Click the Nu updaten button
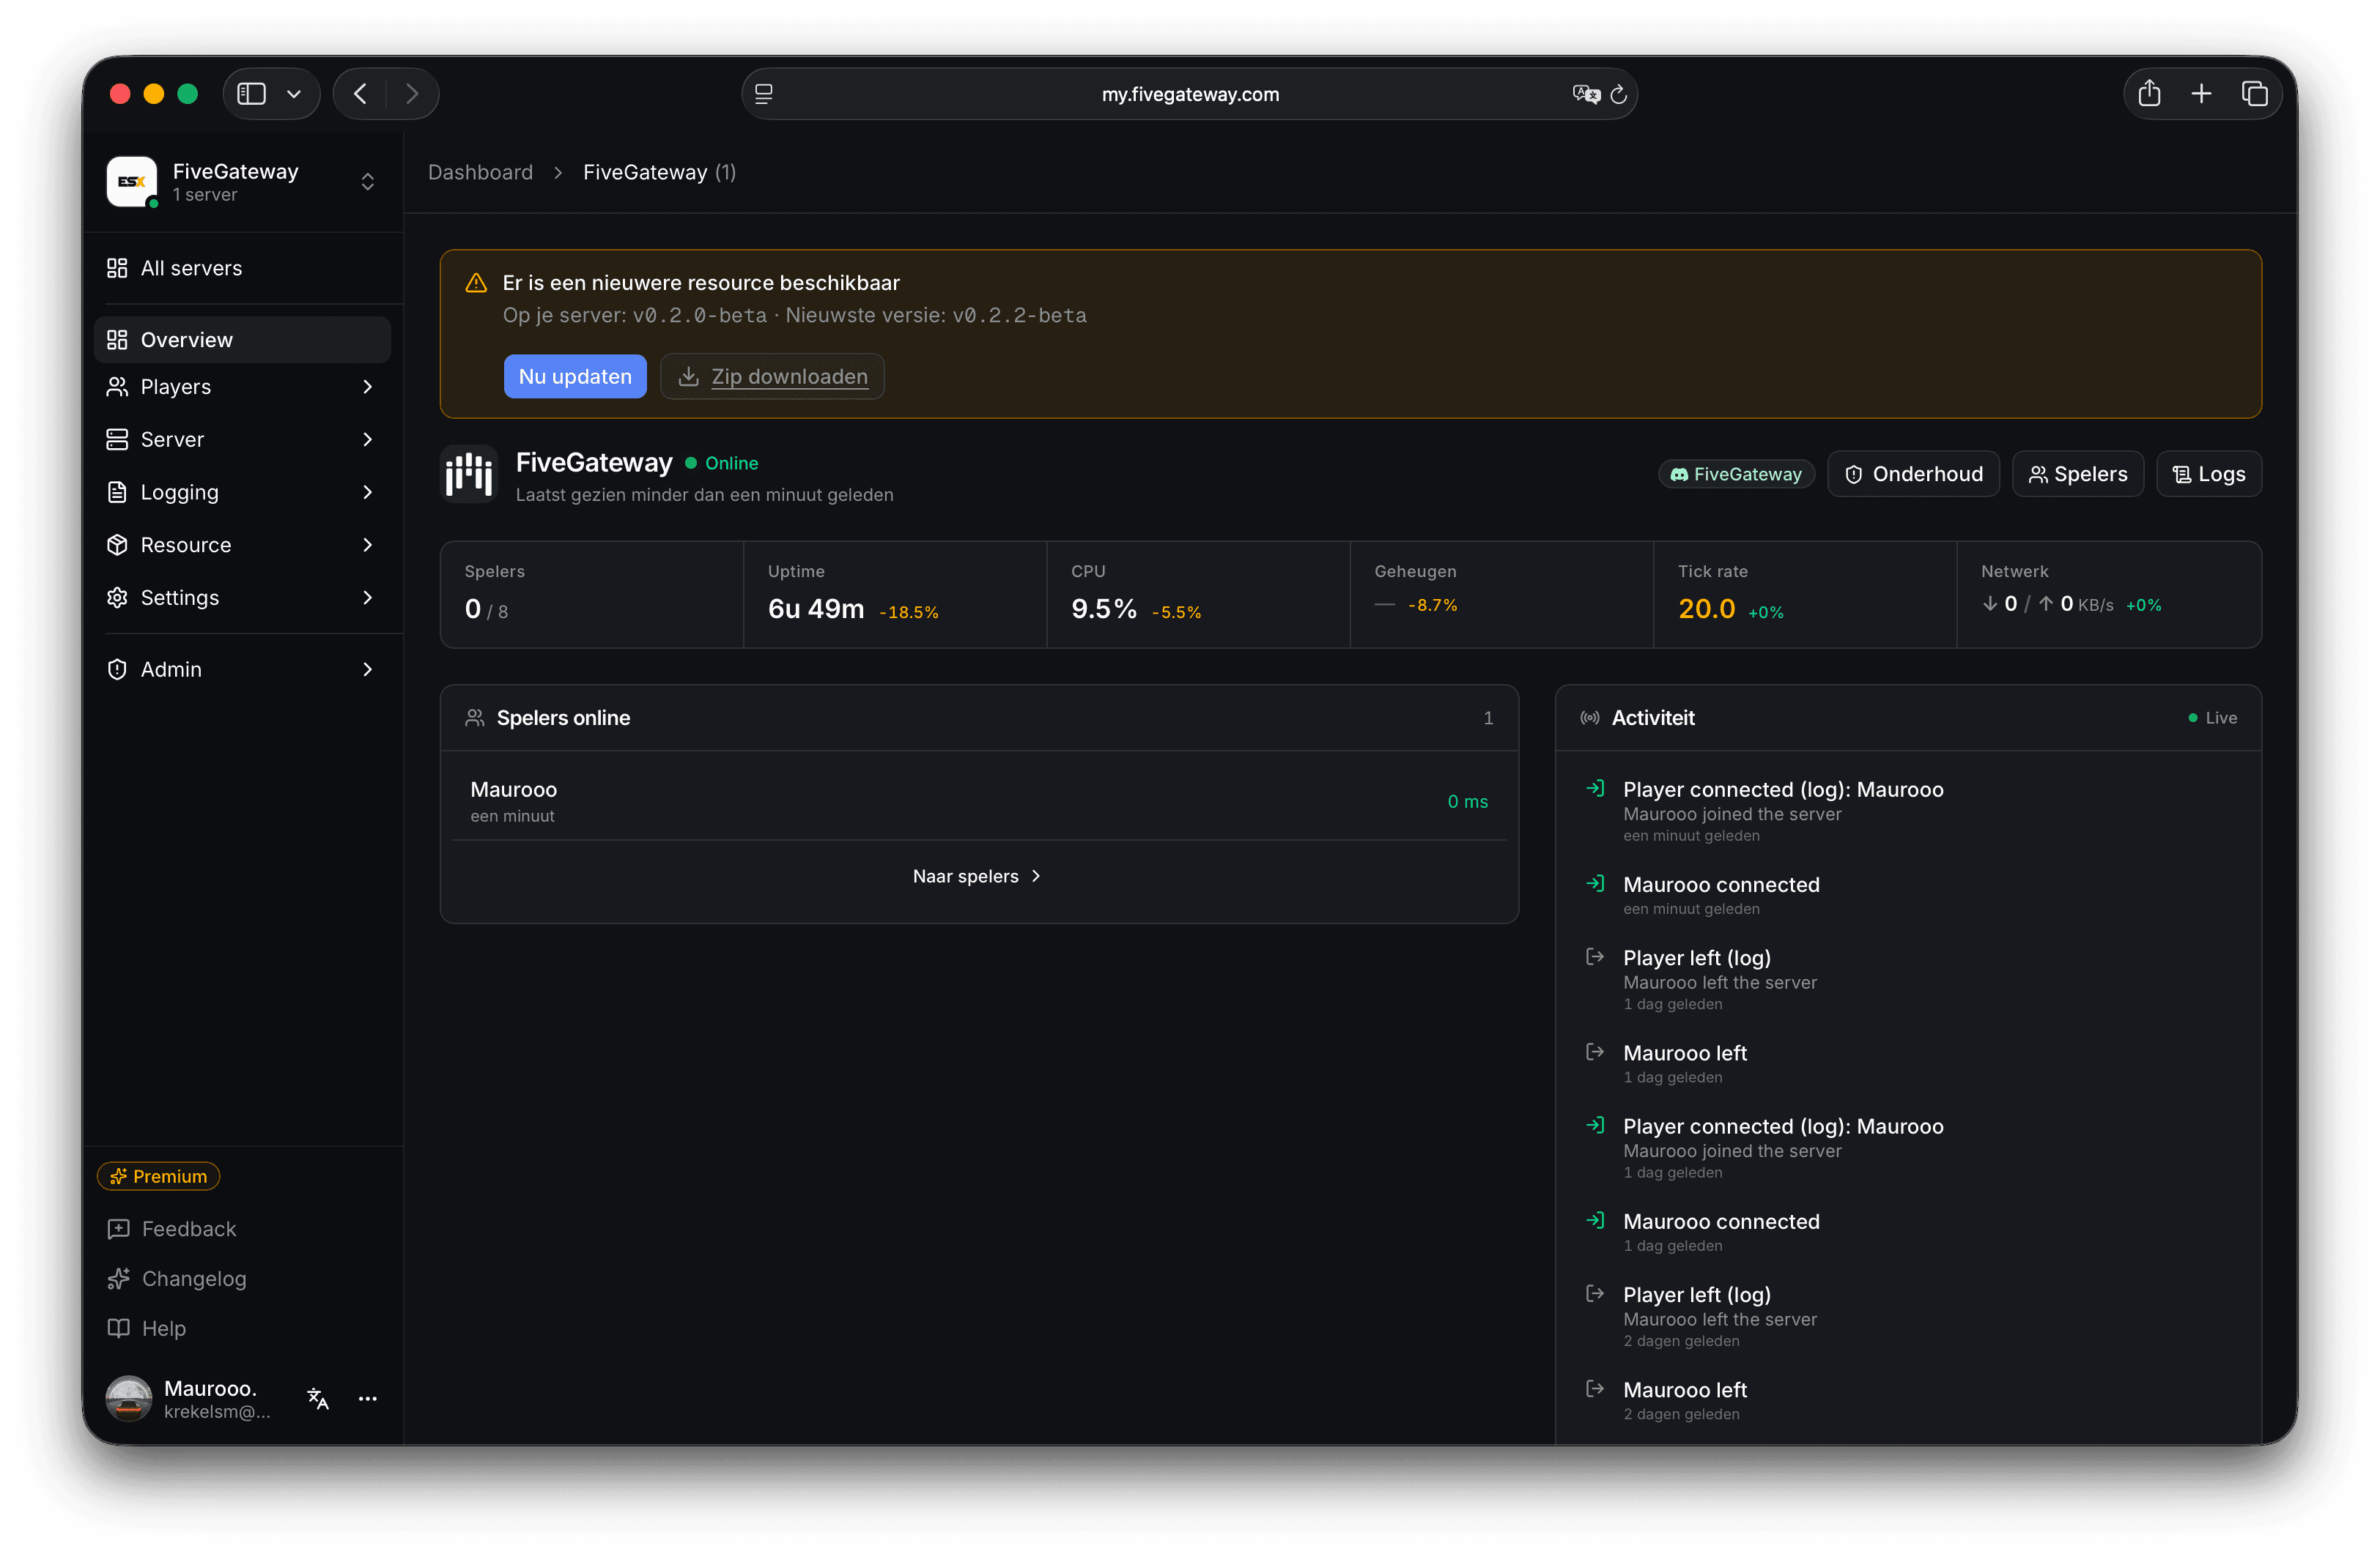The width and height of the screenshot is (2380, 1554). pyautogui.click(x=575, y=376)
